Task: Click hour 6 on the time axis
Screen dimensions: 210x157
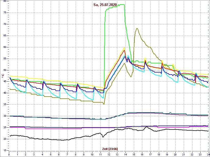Action: 59,154
